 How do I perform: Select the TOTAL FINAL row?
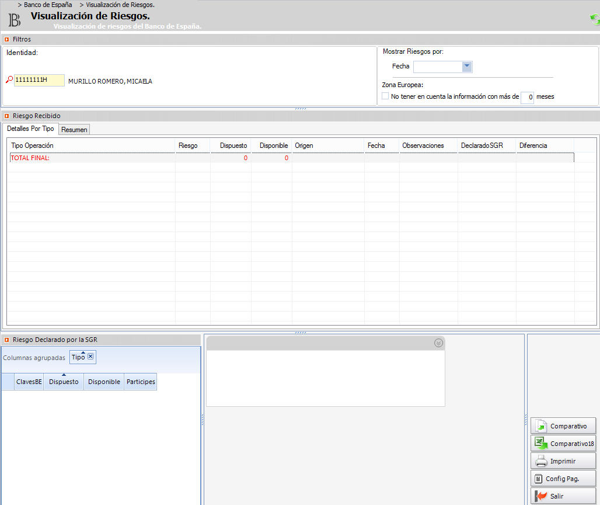coord(292,158)
